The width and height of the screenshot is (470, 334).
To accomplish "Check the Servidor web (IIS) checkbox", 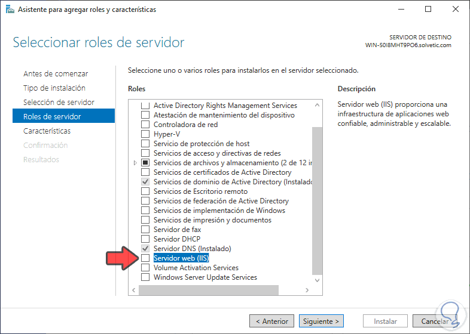I will [145, 258].
